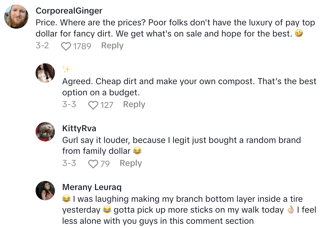Tap the heart on KittyRva's reply
Viewport: 327px width, 228px height.
(93, 164)
